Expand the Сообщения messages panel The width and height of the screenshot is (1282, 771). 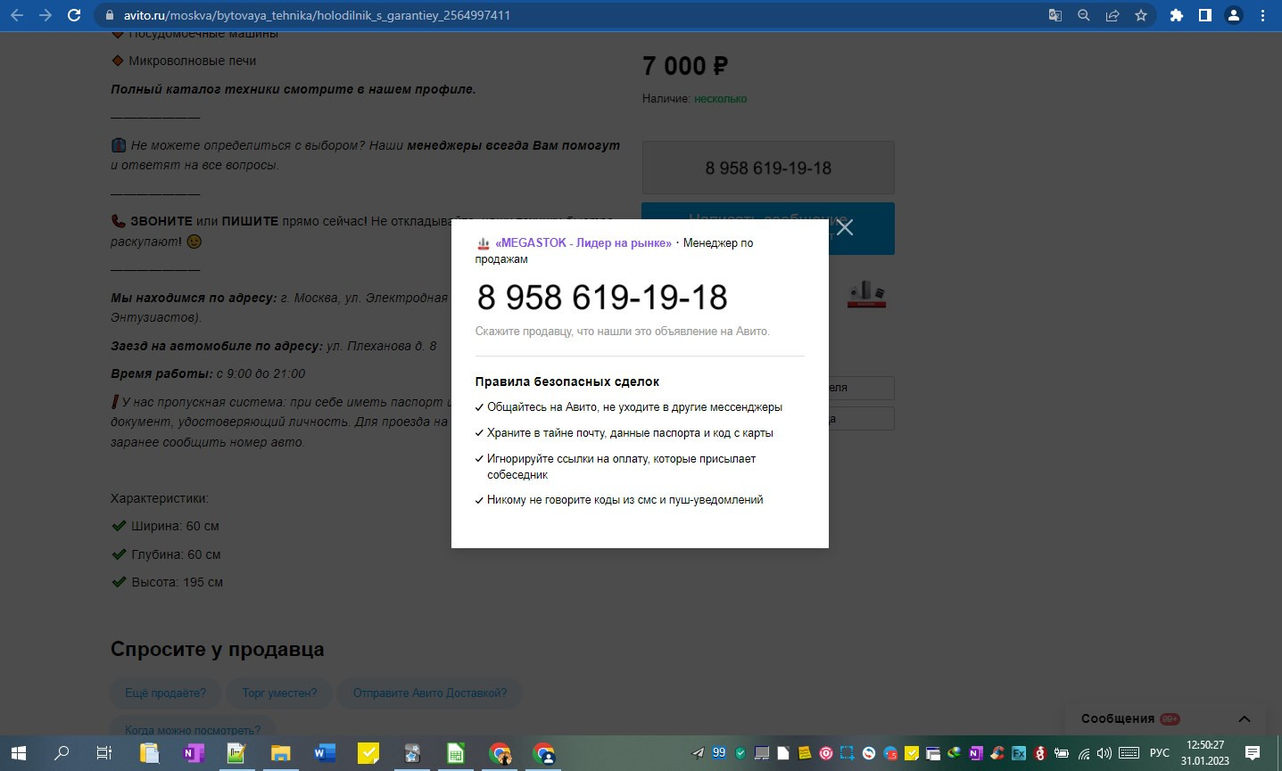(x=1245, y=718)
